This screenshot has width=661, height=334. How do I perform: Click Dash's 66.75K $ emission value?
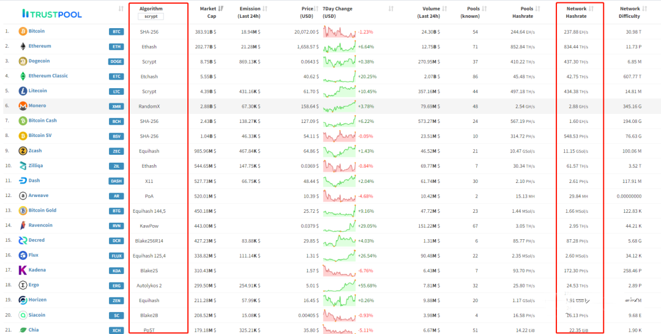click(x=248, y=181)
